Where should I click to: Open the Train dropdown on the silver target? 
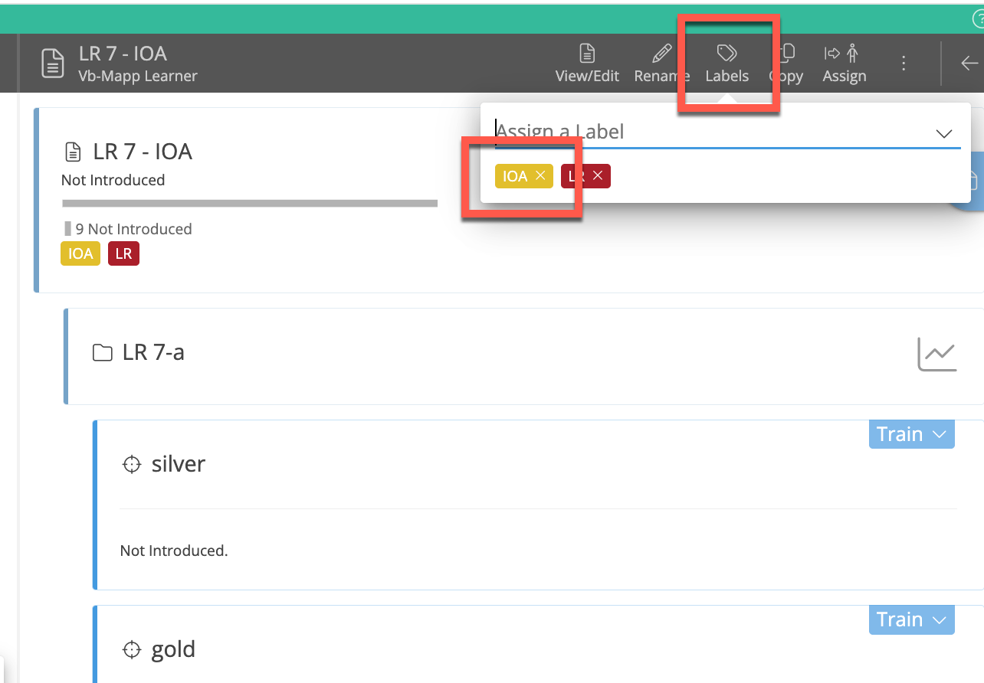click(x=911, y=433)
